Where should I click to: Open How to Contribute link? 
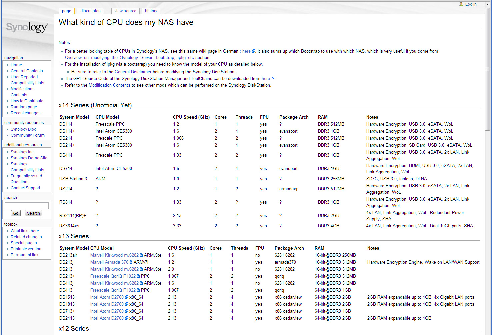click(27, 101)
